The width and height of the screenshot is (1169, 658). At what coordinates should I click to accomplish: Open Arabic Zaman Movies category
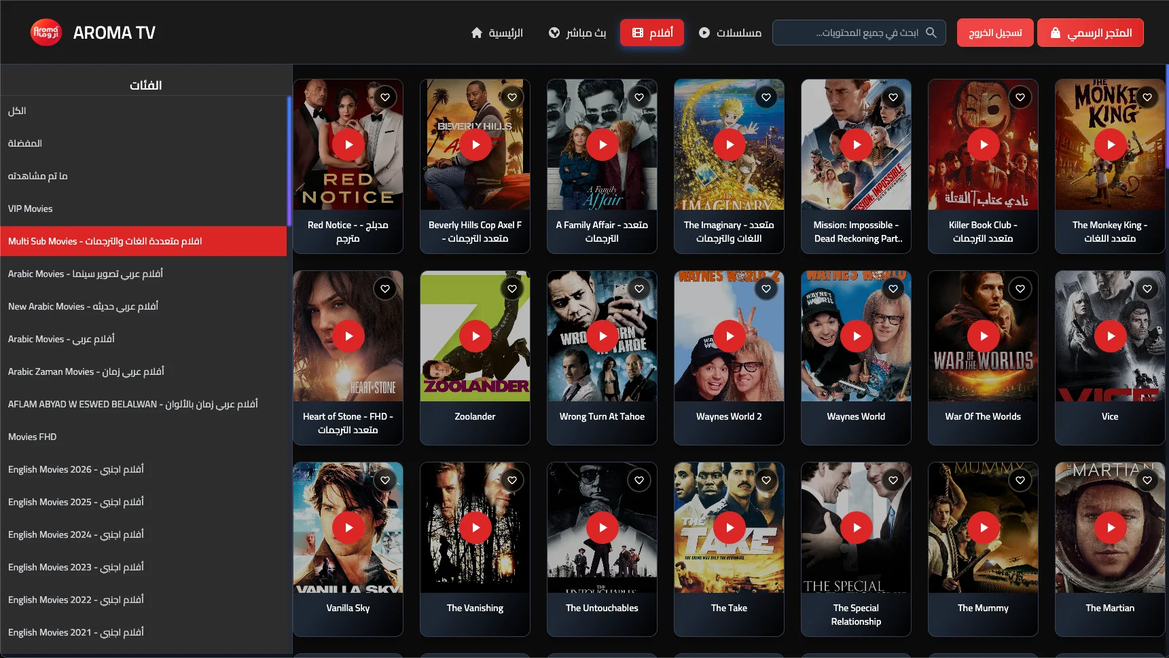point(143,372)
